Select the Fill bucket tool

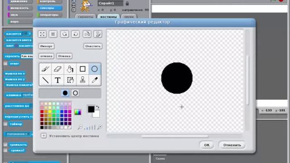[70, 69]
